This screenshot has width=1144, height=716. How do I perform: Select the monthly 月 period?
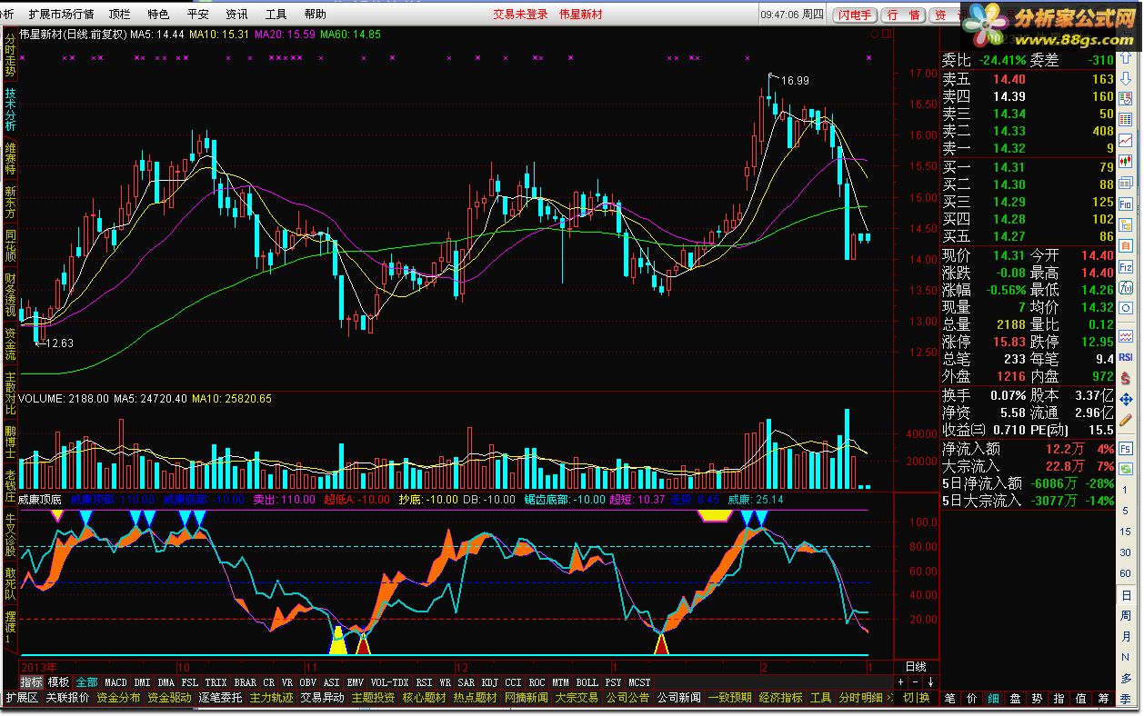[x=1126, y=637]
